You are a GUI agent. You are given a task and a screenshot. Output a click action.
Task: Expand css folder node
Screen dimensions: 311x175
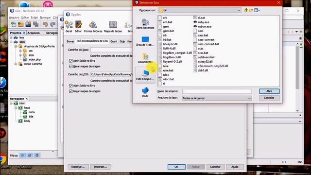click(20, 51)
